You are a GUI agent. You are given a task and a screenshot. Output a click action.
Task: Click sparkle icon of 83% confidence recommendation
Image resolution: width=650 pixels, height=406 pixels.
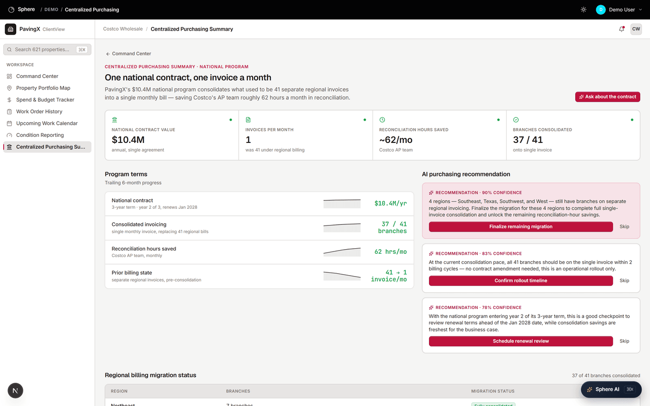coord(431,253)
